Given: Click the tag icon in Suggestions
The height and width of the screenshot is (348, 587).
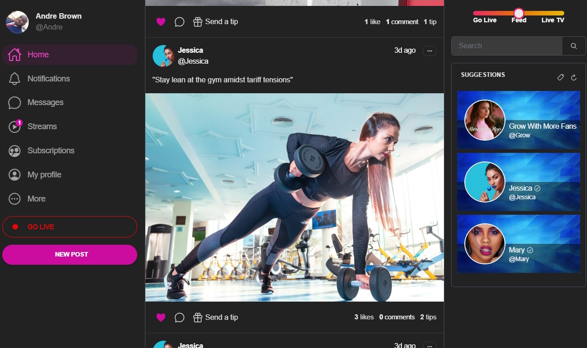Looking at the screenshot, I should pos(561,77).
